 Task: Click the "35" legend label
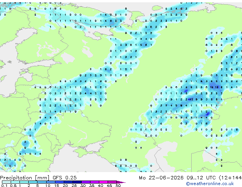pyautogui.click(x=92, y=185)
